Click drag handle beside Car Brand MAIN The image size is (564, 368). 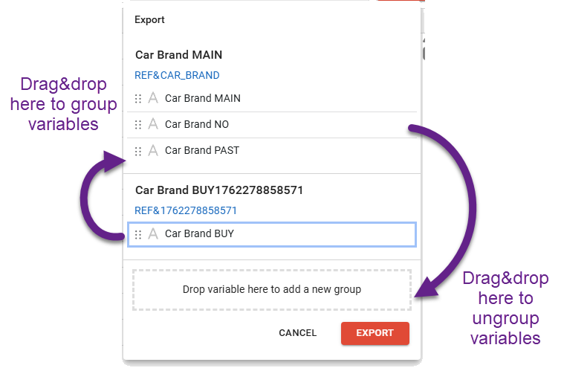pyautogui.click(x=138, y=98)
